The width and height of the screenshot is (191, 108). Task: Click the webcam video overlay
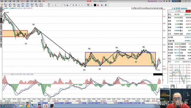175,98
